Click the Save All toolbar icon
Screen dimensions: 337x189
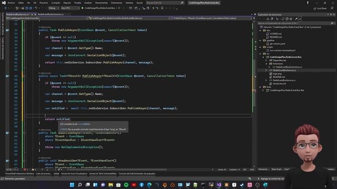point(31,8)
